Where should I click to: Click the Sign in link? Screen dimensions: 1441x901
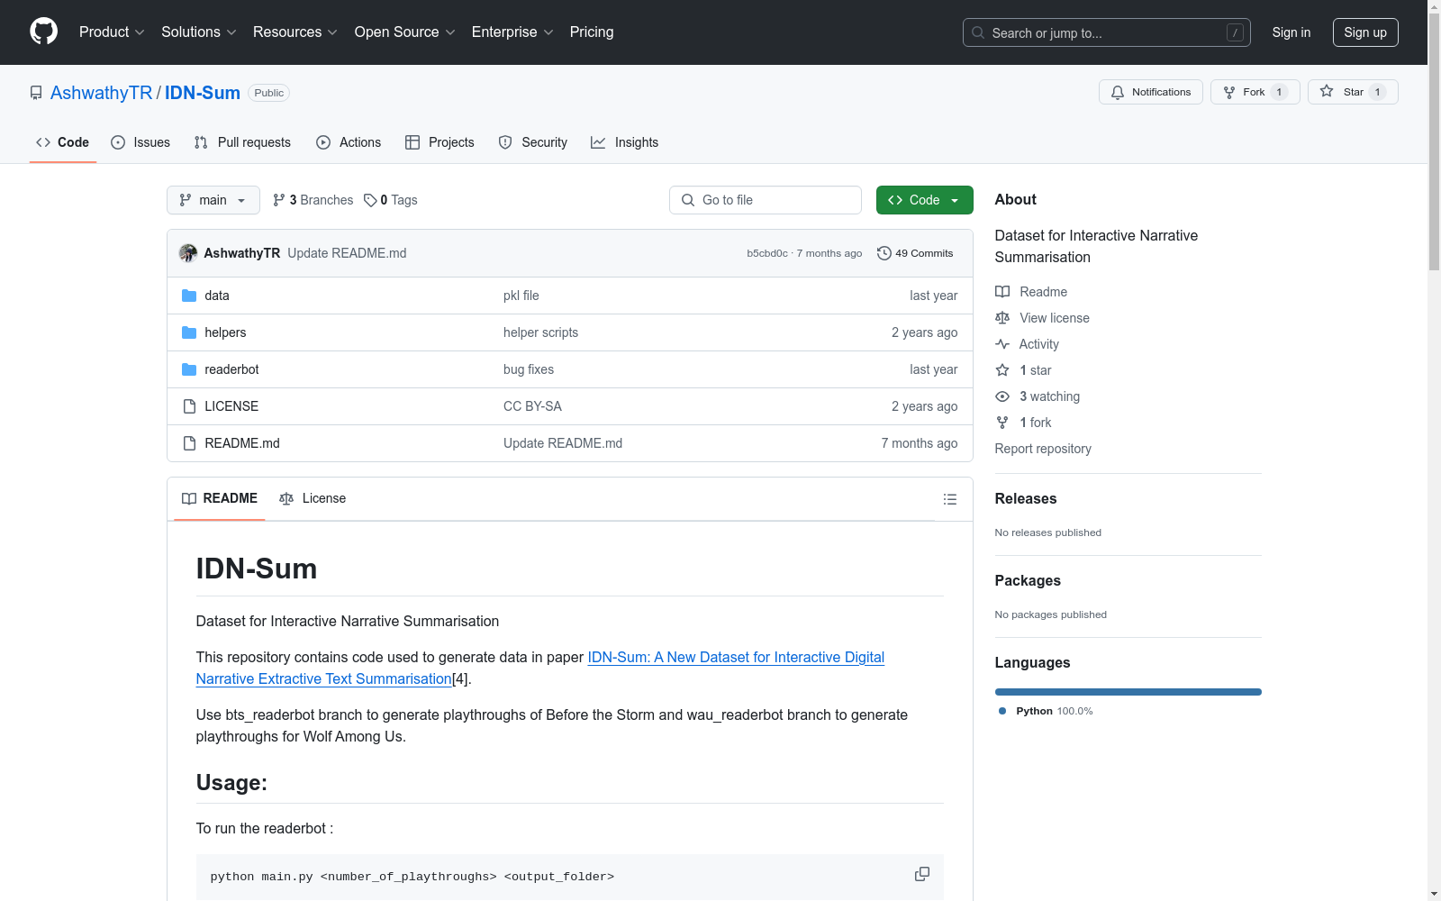coord(1291,32)
